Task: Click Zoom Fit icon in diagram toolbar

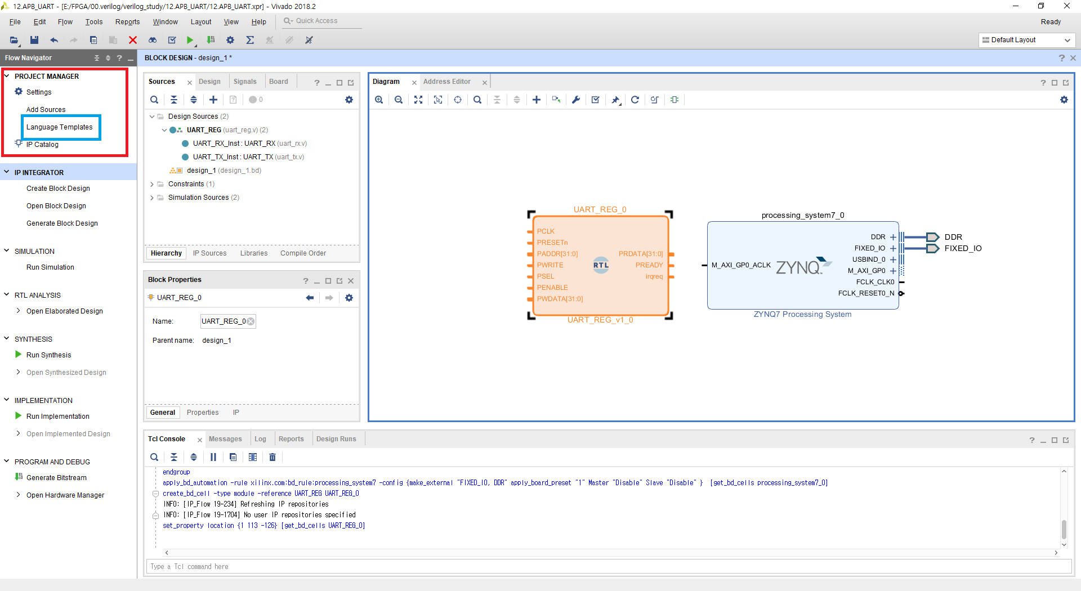Action: [x=418, y=100]
